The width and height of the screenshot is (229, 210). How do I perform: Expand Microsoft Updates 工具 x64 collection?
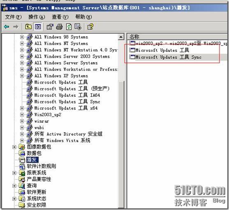pyautogui.click(x=22, y=108)
